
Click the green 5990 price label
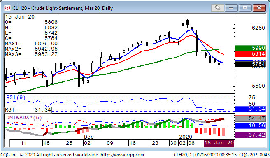[250, 48]
